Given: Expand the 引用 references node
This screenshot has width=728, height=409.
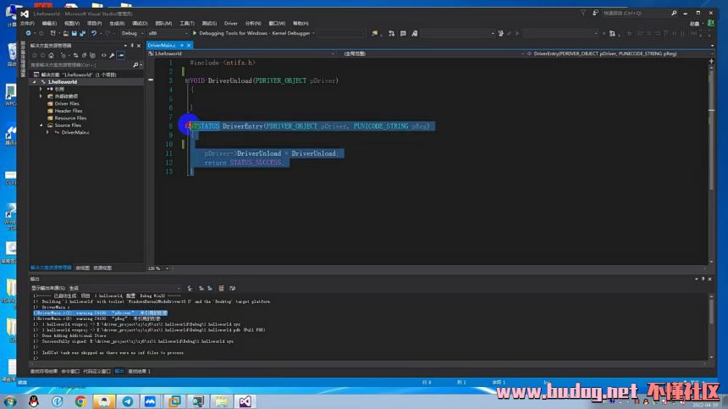Looking at the screenshot, I should tap(41, 89).
